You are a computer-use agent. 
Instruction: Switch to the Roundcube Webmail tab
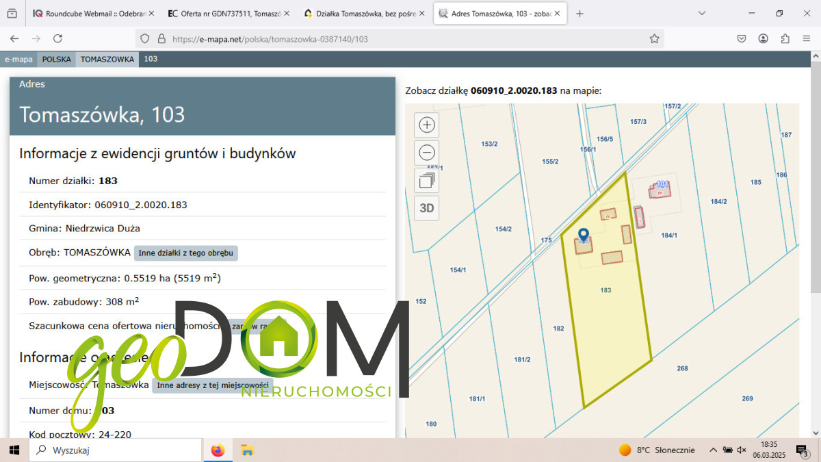click(x=94, y=13)
